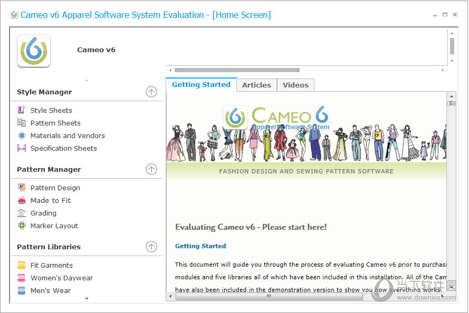The height and width of the screenshot is (313, 469).
Task: Collapse the Pattern Manager section
Action: pyautogui.click(x=151, y=169)
